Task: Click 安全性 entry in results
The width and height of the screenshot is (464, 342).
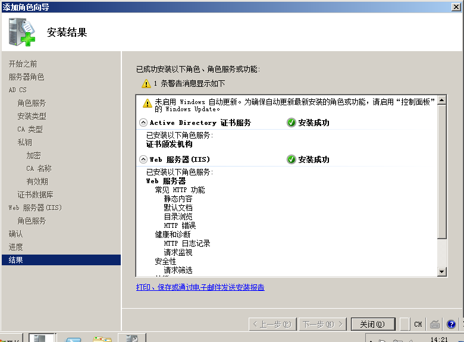Action: click(x=165, y=261)
